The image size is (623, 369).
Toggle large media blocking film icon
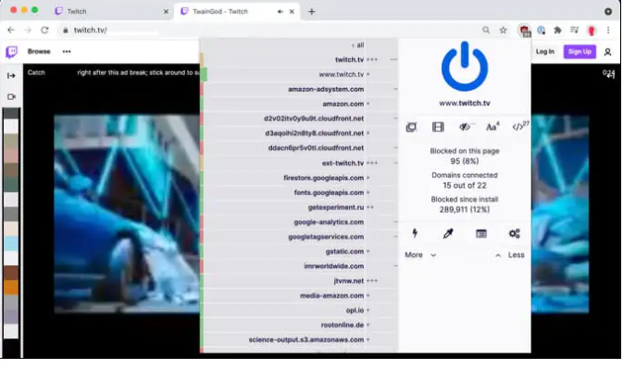[438, 127]
